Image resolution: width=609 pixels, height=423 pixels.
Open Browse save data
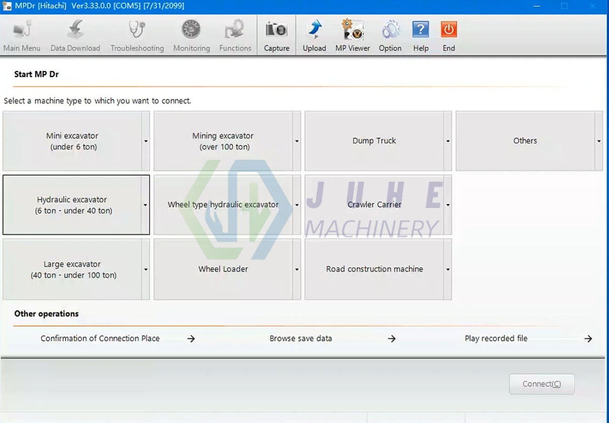click(301, 338)
